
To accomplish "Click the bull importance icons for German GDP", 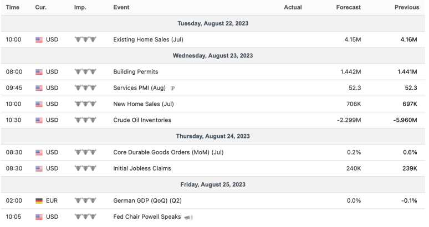I will (x=85, y=201).
